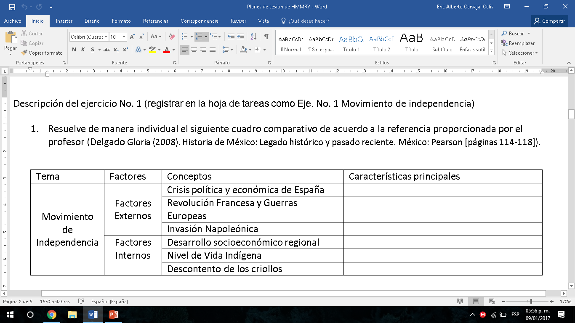Click the Compartir button

(549, 21)
